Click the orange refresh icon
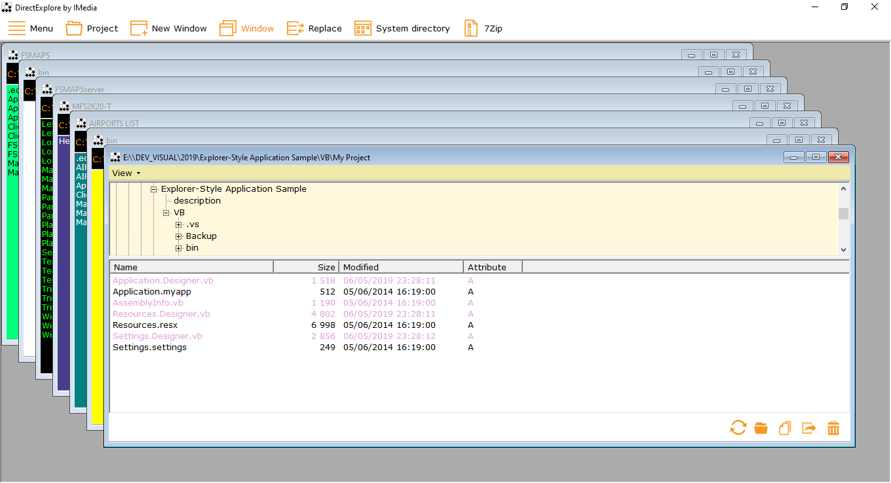 [738, 428]
